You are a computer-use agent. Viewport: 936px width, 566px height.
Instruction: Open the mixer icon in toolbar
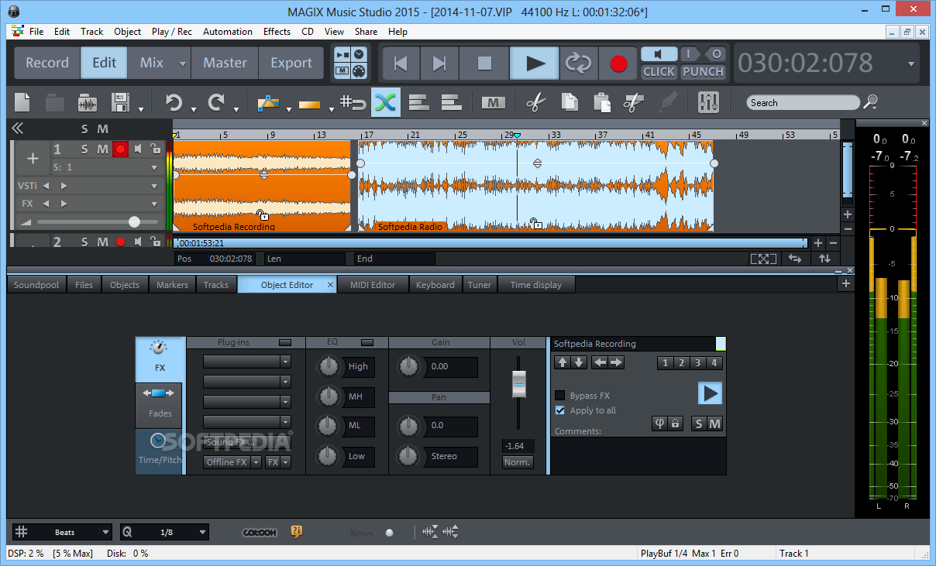click(x=708, y=102)
